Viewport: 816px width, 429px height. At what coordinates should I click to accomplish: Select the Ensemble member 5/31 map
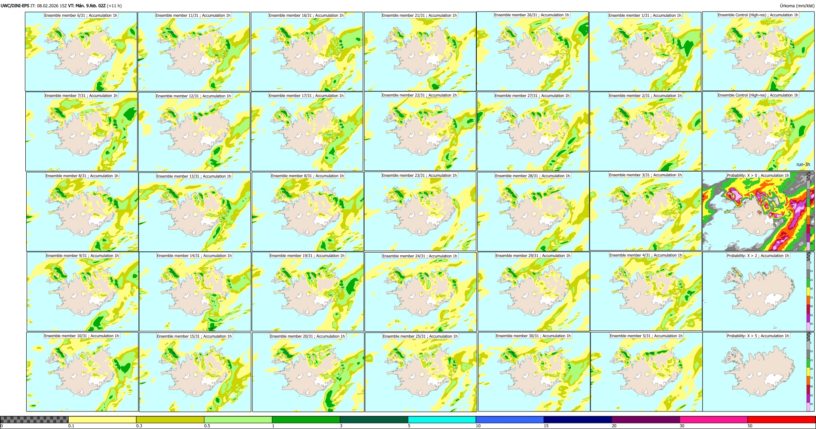(646, 372)
